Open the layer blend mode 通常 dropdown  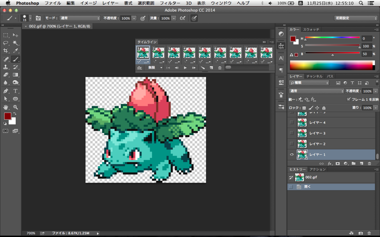pos(317,91)
